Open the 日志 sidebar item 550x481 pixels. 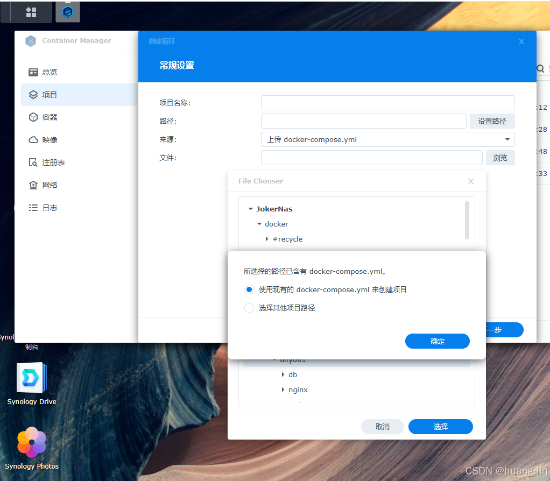click(79, 208)
